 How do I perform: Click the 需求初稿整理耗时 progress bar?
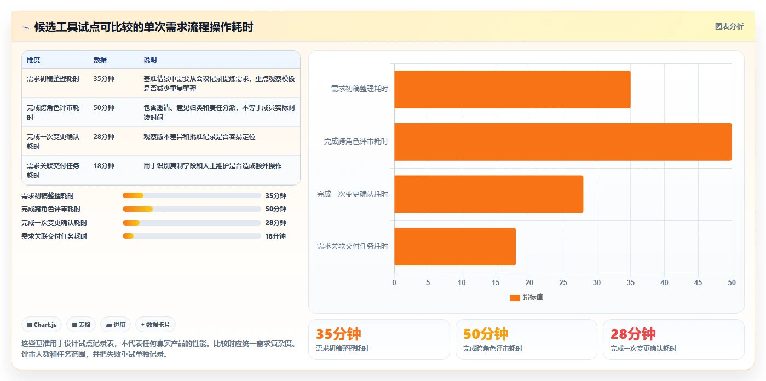(192, 195)
